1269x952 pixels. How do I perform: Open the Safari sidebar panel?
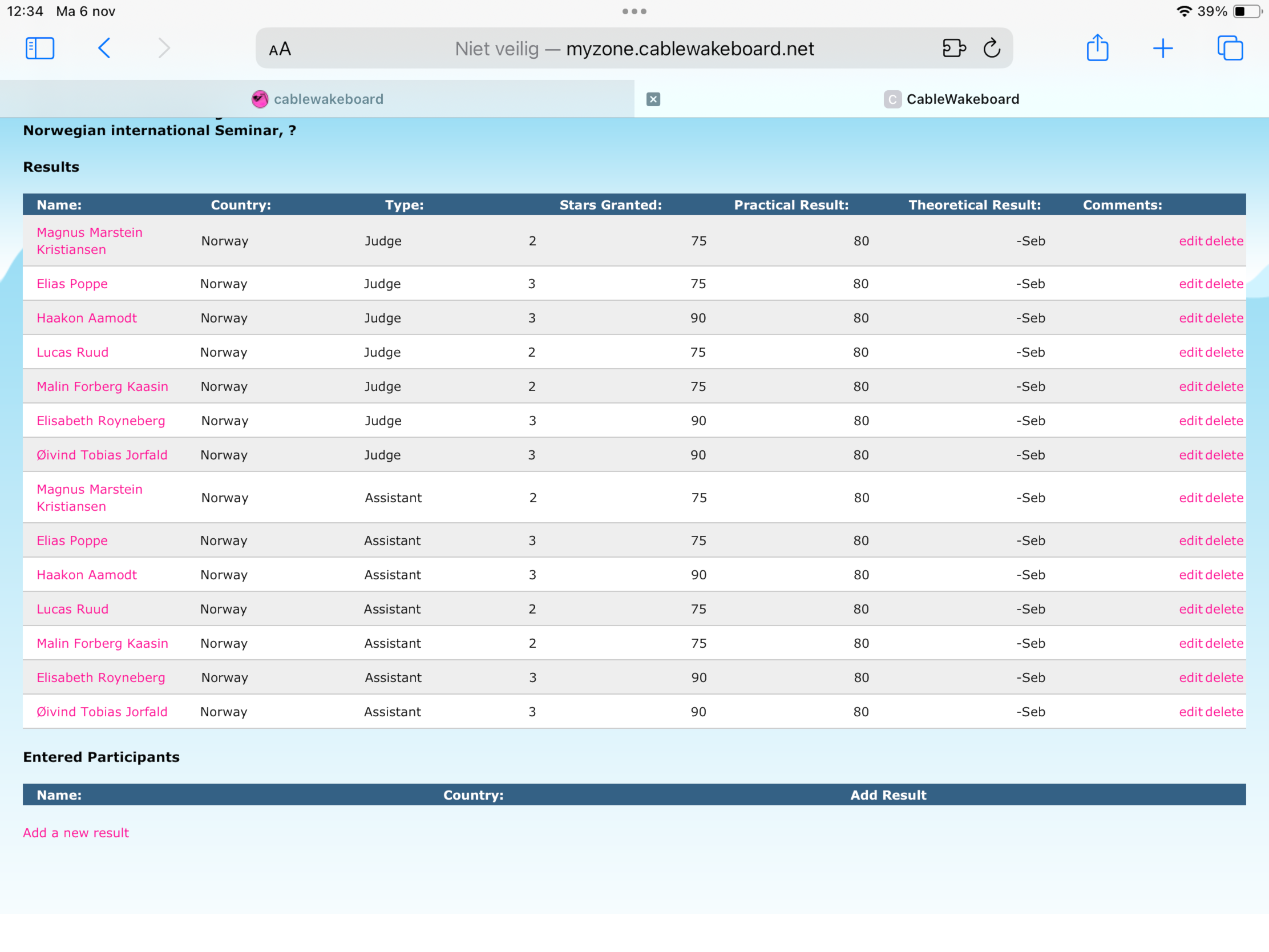tap(39, 48)
